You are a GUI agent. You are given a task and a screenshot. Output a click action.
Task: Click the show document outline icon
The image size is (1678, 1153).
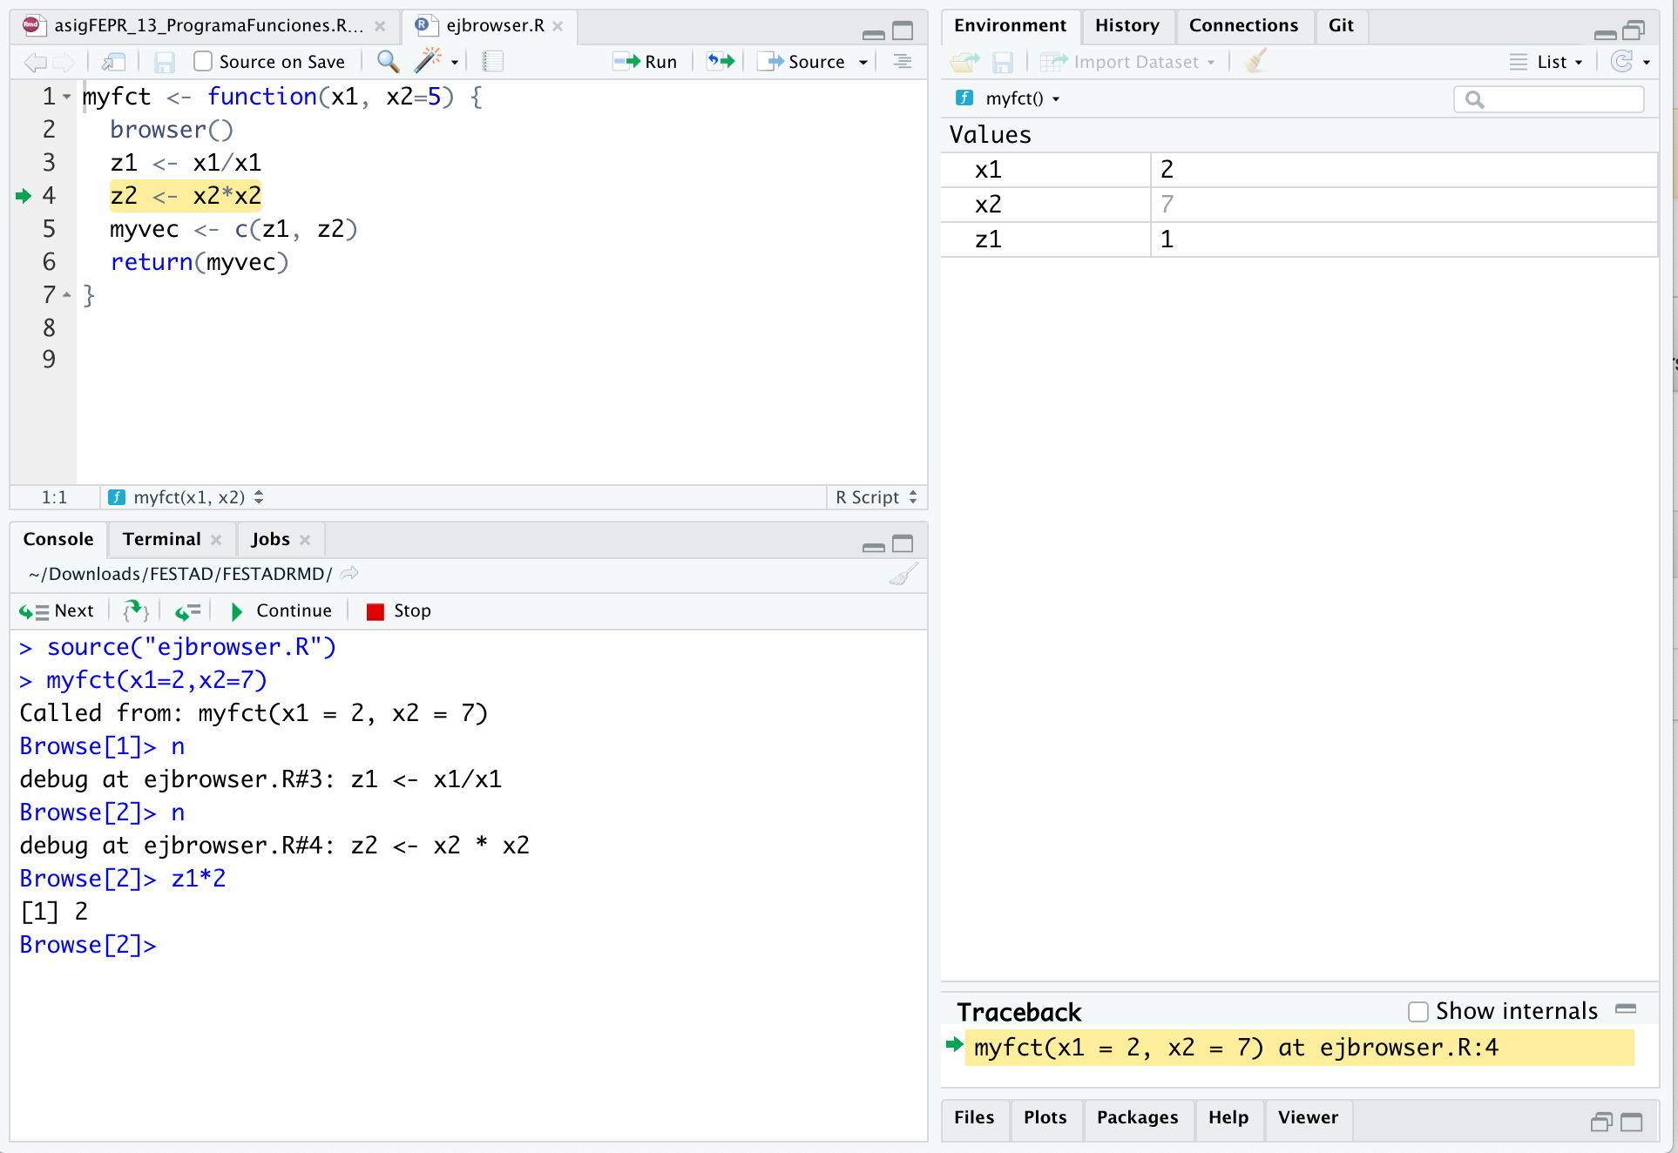tap(902, 61)
